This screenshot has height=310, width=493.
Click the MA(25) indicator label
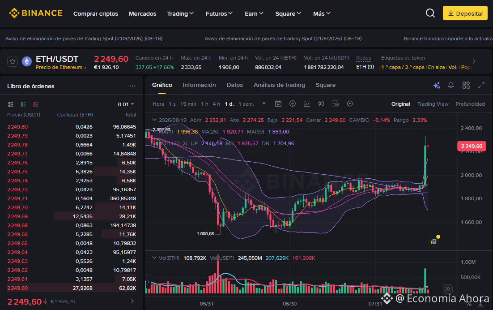pyautogui.click(x=210, y=132)
